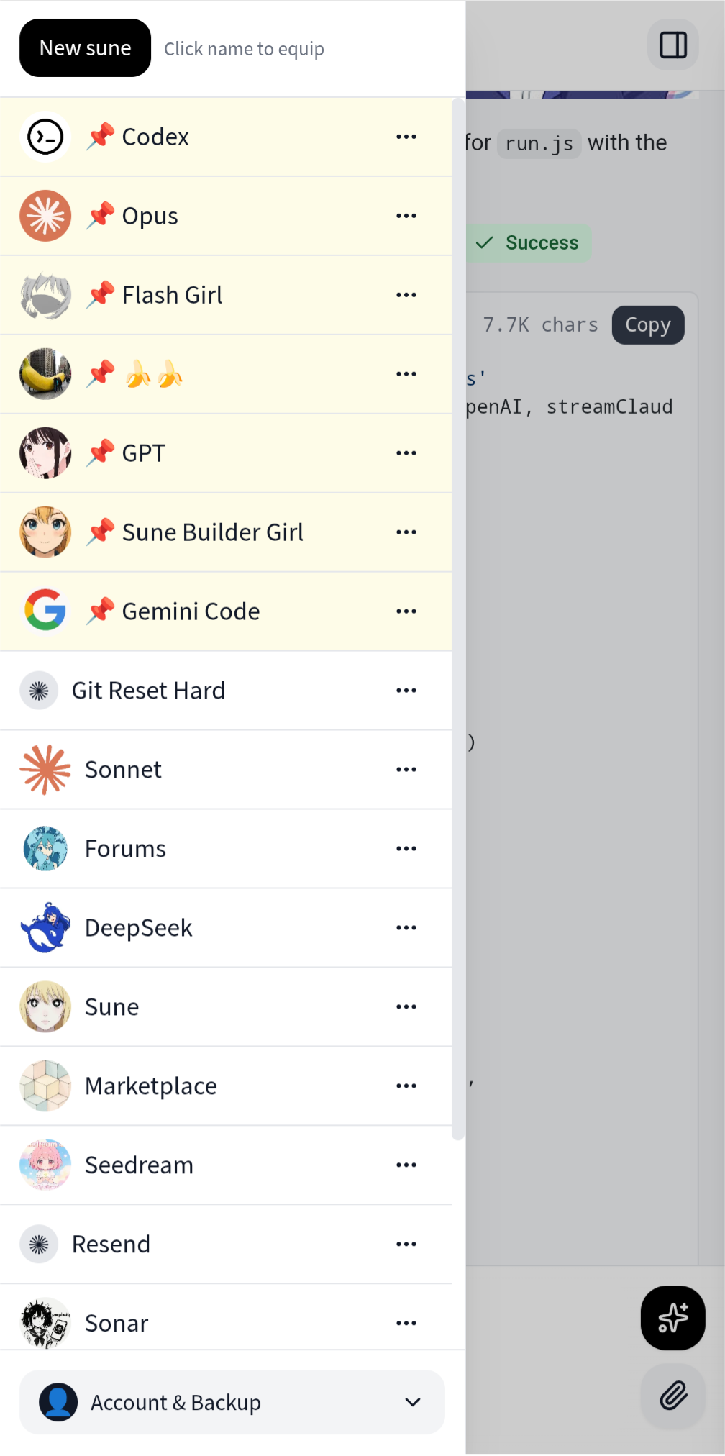Select the Forums sune by name
The image size is (725, 1456).
coord(125,849)
